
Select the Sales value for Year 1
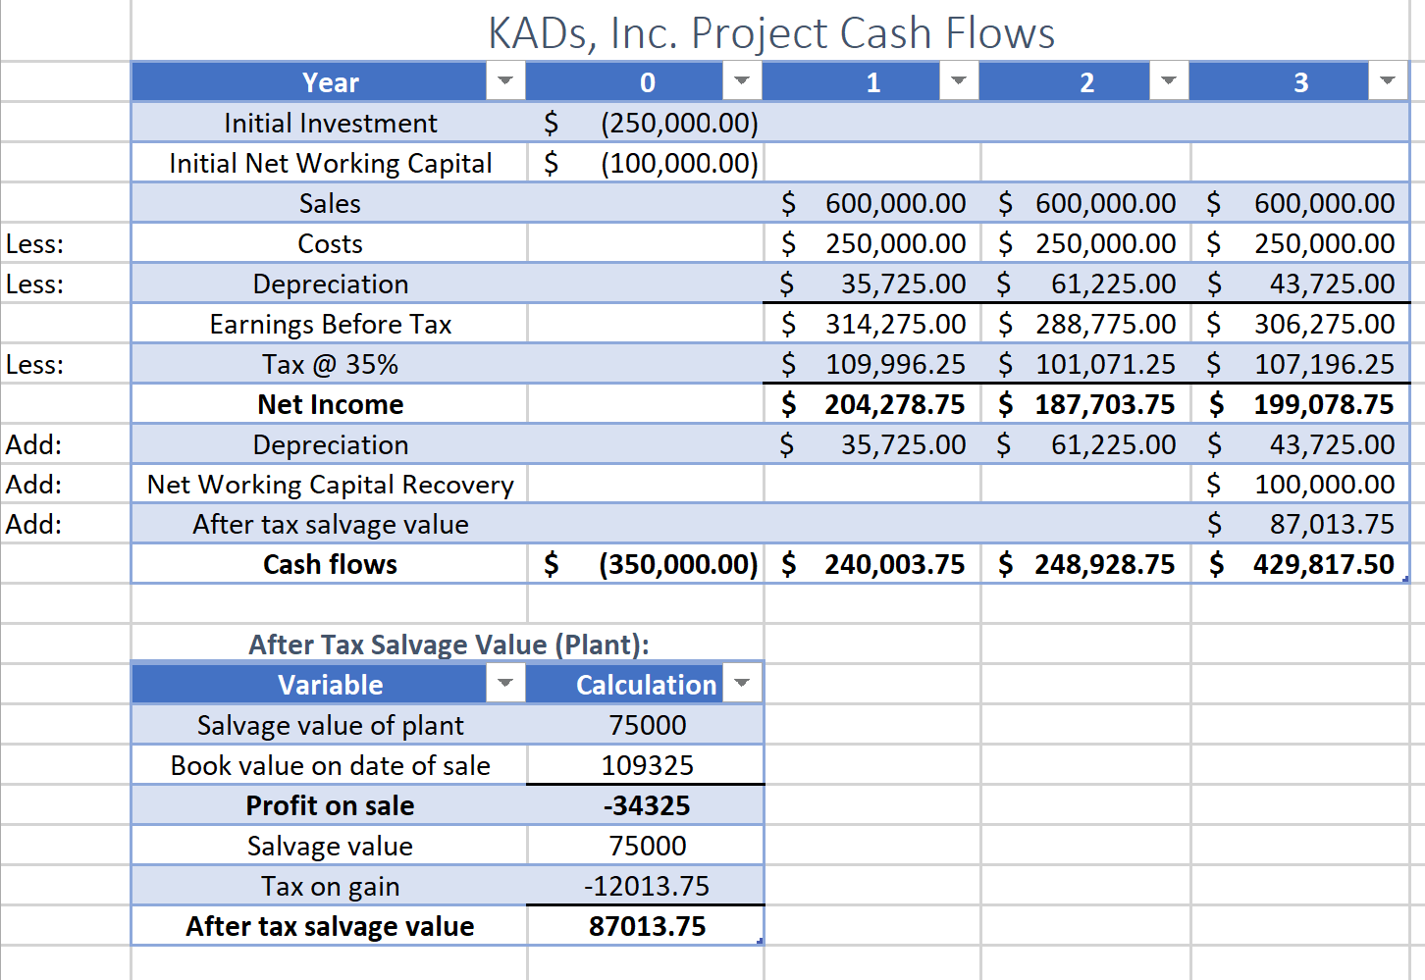(x=872, y=203)
